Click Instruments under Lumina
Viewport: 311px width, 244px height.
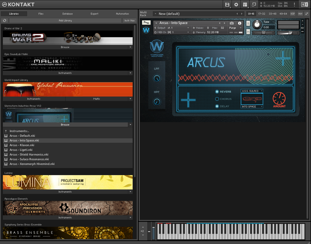65,192
